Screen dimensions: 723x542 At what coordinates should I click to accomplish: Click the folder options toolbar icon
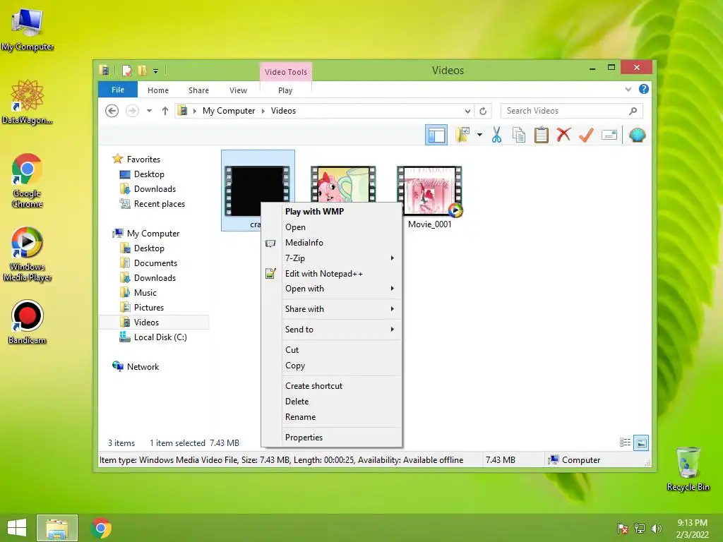point(462,135)
